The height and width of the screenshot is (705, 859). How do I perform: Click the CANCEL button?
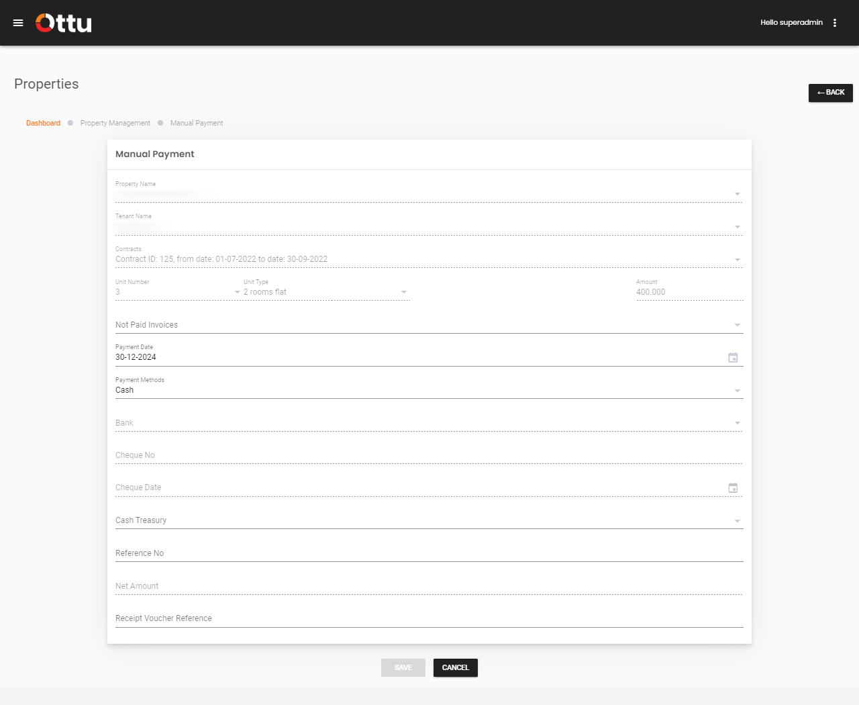(x=455, y=667)
